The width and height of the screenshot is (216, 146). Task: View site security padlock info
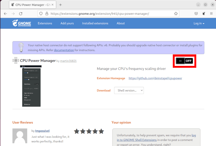[x=47, y=14]
